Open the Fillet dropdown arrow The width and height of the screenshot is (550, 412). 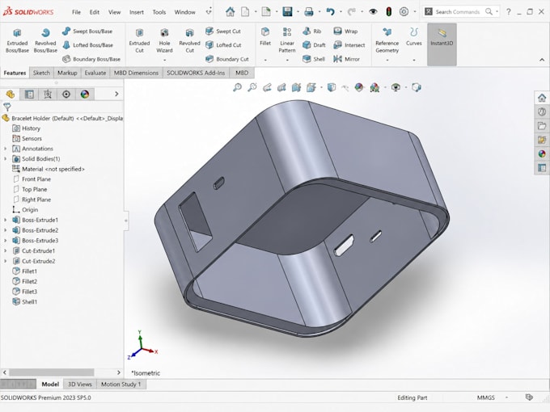265,61
